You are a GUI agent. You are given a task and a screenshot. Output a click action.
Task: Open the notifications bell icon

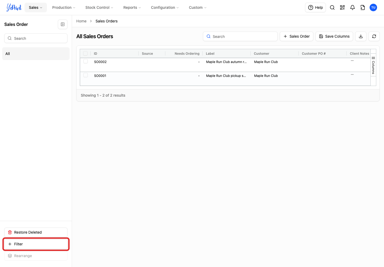pos(353,7)
